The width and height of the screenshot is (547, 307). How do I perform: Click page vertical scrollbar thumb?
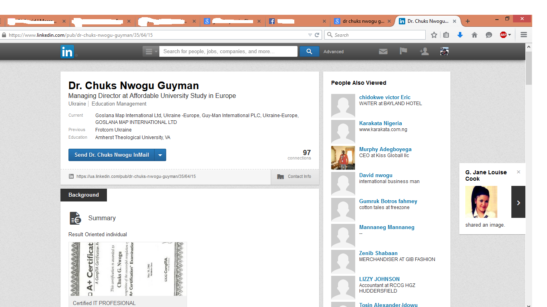[529, 68]
